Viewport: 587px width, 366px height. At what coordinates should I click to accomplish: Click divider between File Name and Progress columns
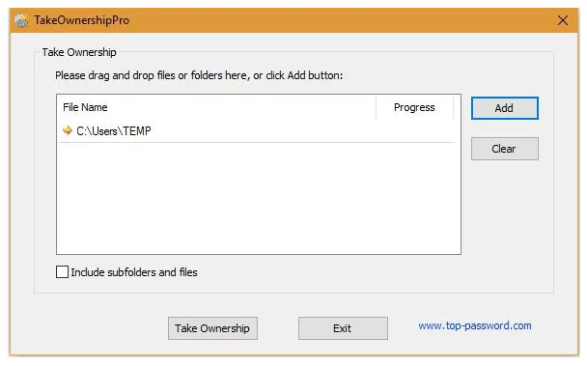[x=377, y=107]
